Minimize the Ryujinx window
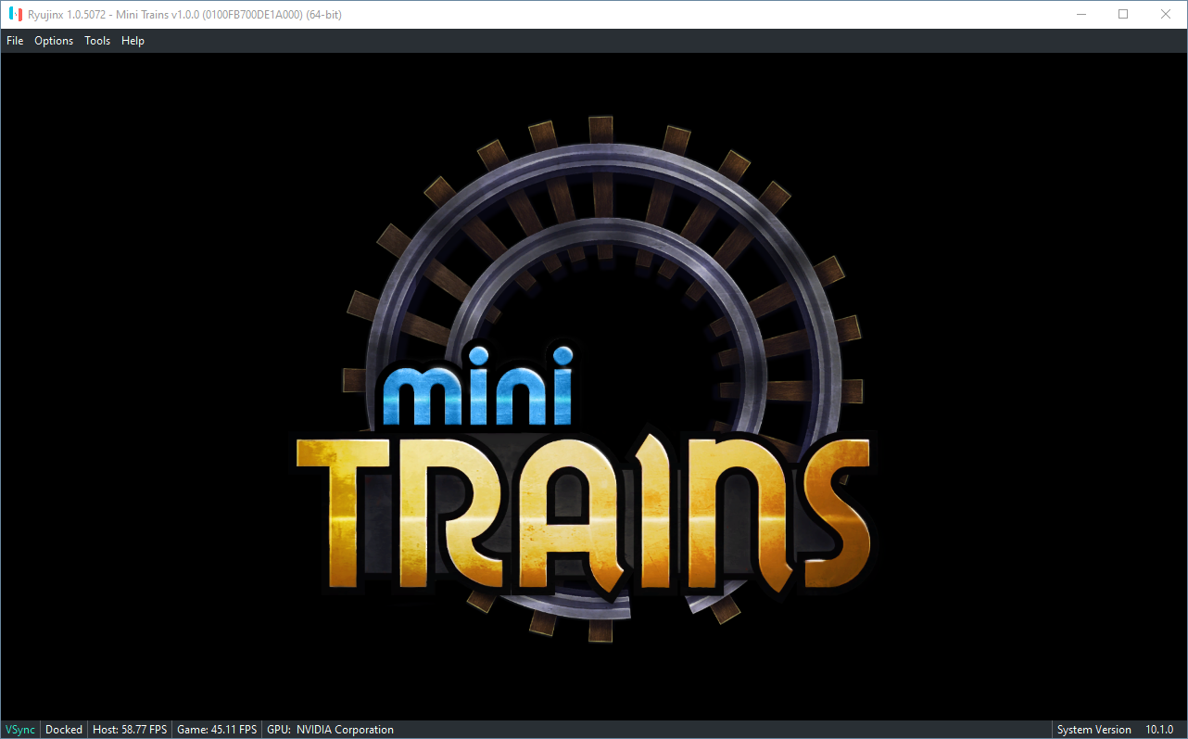The image size is (1188, 739). 1081,14
